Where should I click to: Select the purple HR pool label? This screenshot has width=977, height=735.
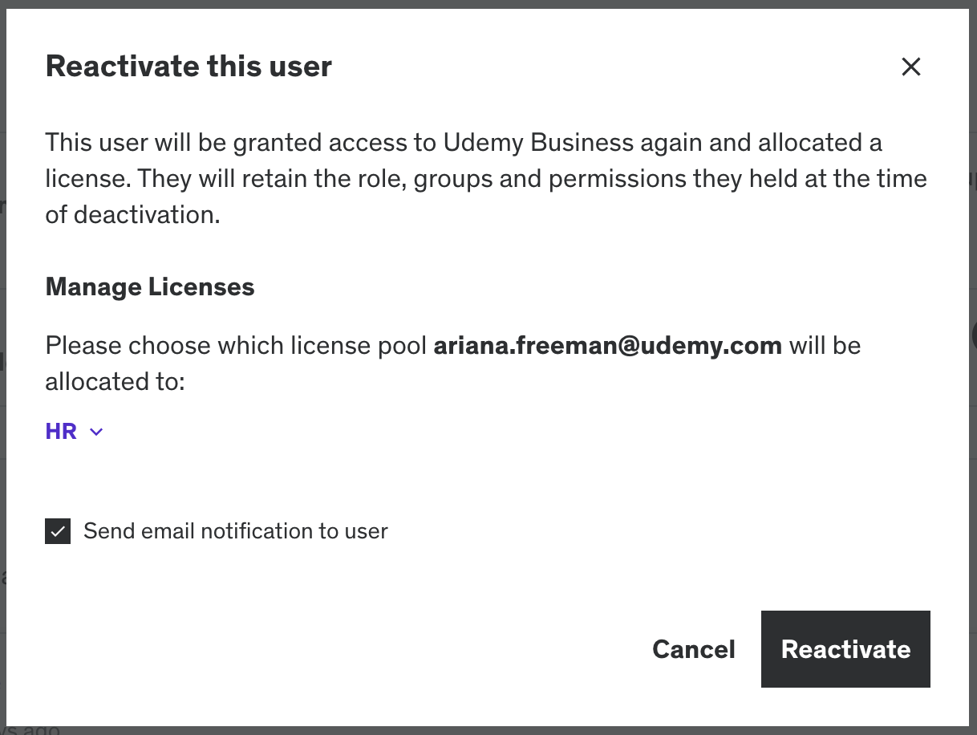click(x=61, y=432)
